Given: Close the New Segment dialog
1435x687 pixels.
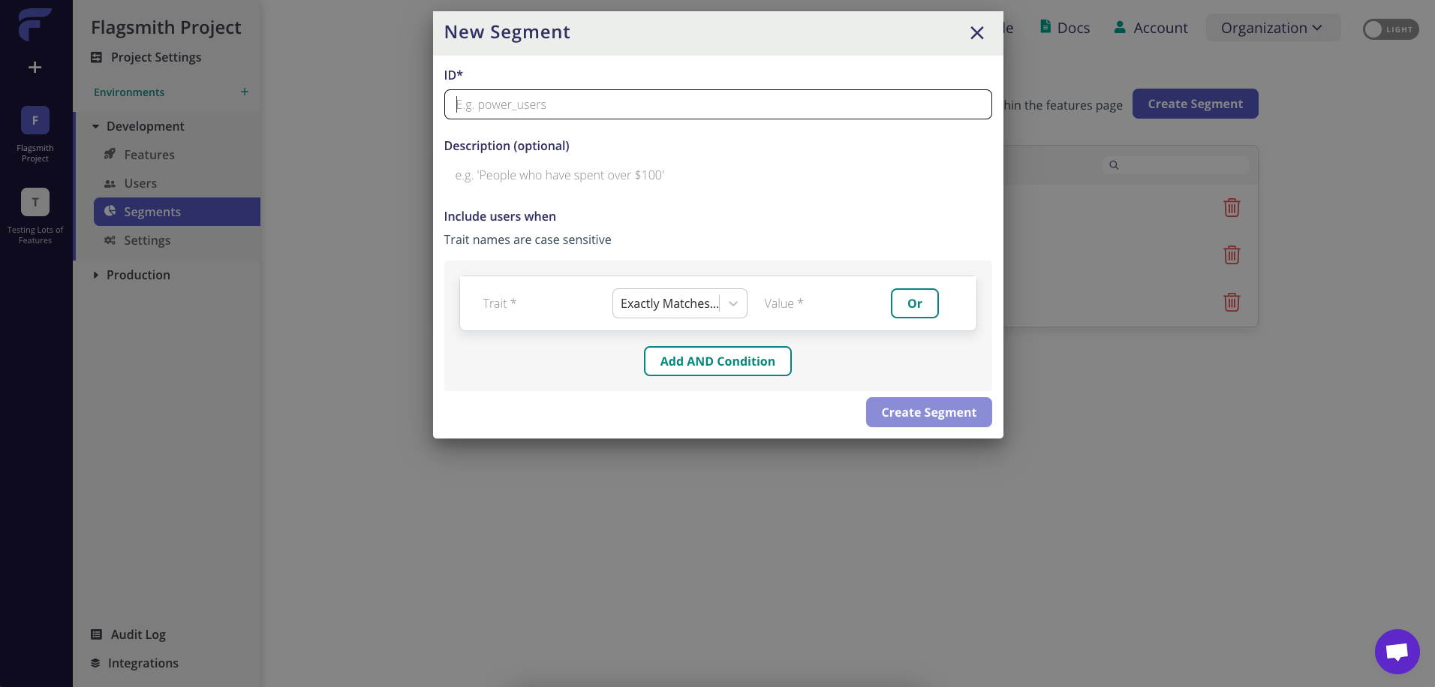Looking at the screenshot, I should 976,33.
